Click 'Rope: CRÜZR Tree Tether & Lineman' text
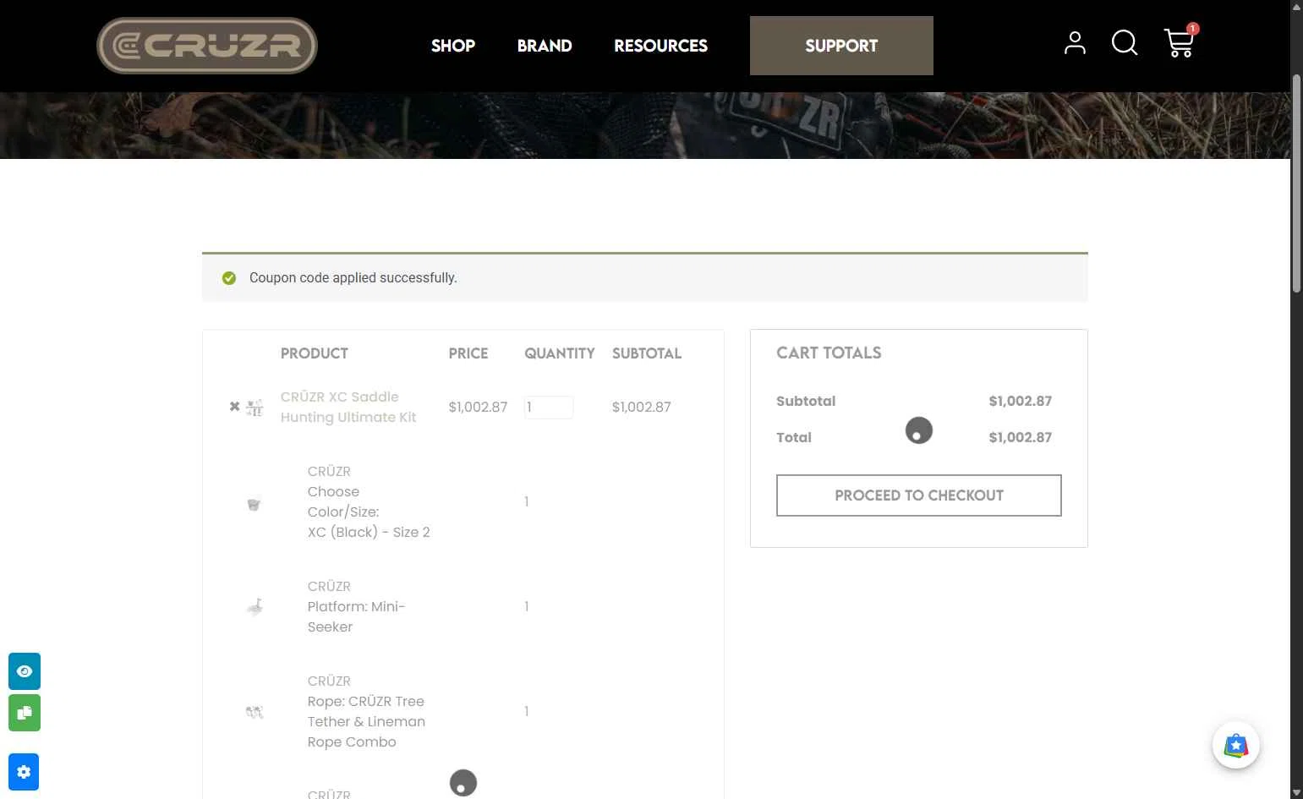The height and width of the screenshot is (799, 1303). coord(366,711)
